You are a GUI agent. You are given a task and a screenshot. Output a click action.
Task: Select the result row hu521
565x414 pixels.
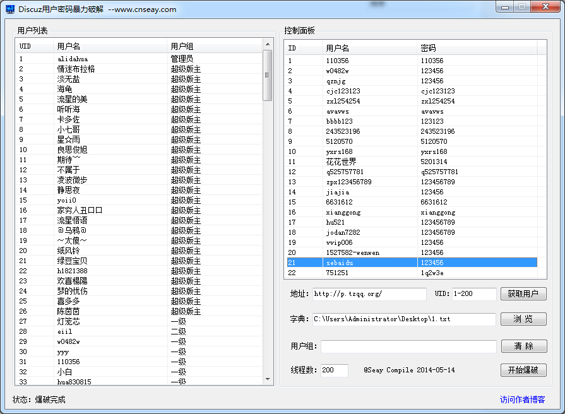[x=412, y=222]
